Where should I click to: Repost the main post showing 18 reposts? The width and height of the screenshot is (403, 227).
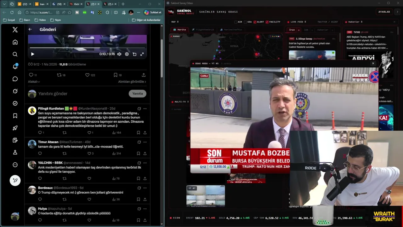click(x=61, y=75)
